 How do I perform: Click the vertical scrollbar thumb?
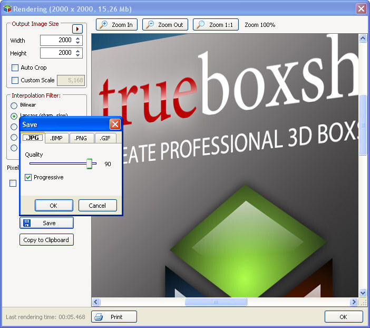pos(363,125)
